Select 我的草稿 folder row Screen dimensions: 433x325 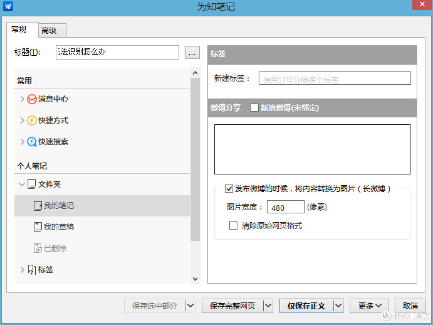click(x=102, y=227)
